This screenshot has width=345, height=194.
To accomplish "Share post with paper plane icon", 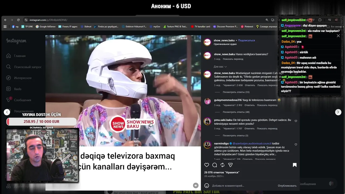I will 230,165.
